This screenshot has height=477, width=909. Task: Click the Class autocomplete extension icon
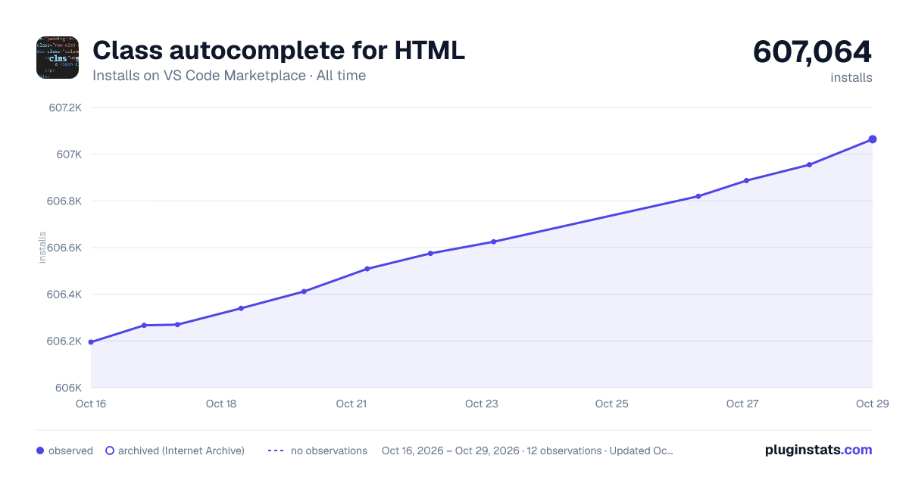point(58,58)
